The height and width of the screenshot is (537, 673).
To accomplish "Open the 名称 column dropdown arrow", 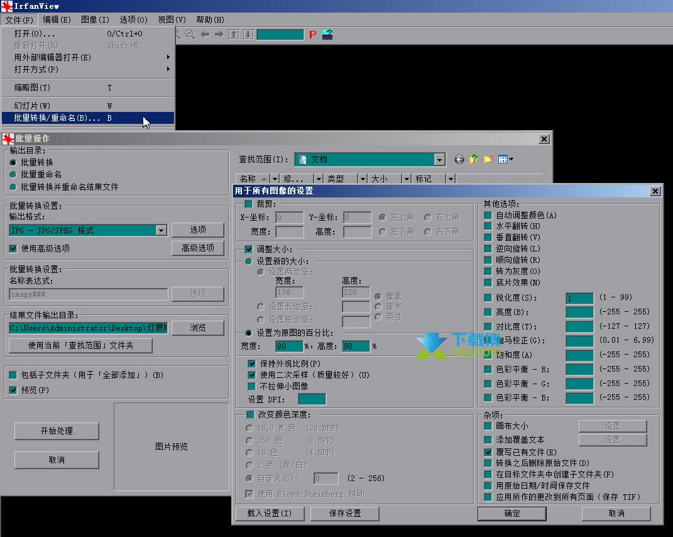I will 275,179.
